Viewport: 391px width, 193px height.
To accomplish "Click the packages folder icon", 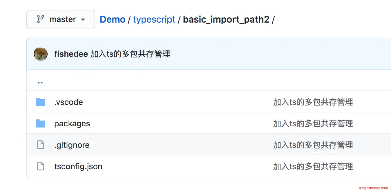I will tap(41, 123).
